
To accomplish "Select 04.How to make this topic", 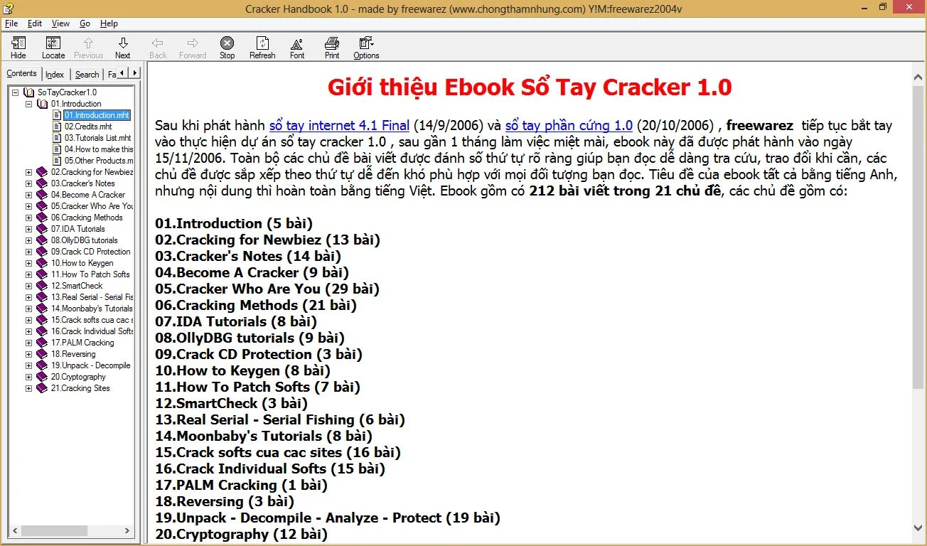I will [99, 149].
